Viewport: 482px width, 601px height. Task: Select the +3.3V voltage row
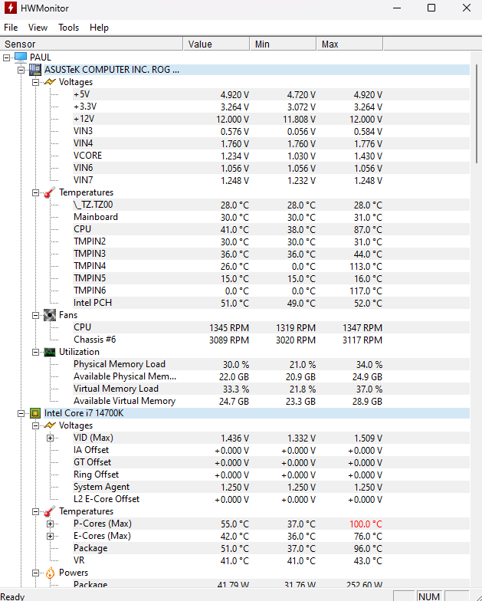271,107
